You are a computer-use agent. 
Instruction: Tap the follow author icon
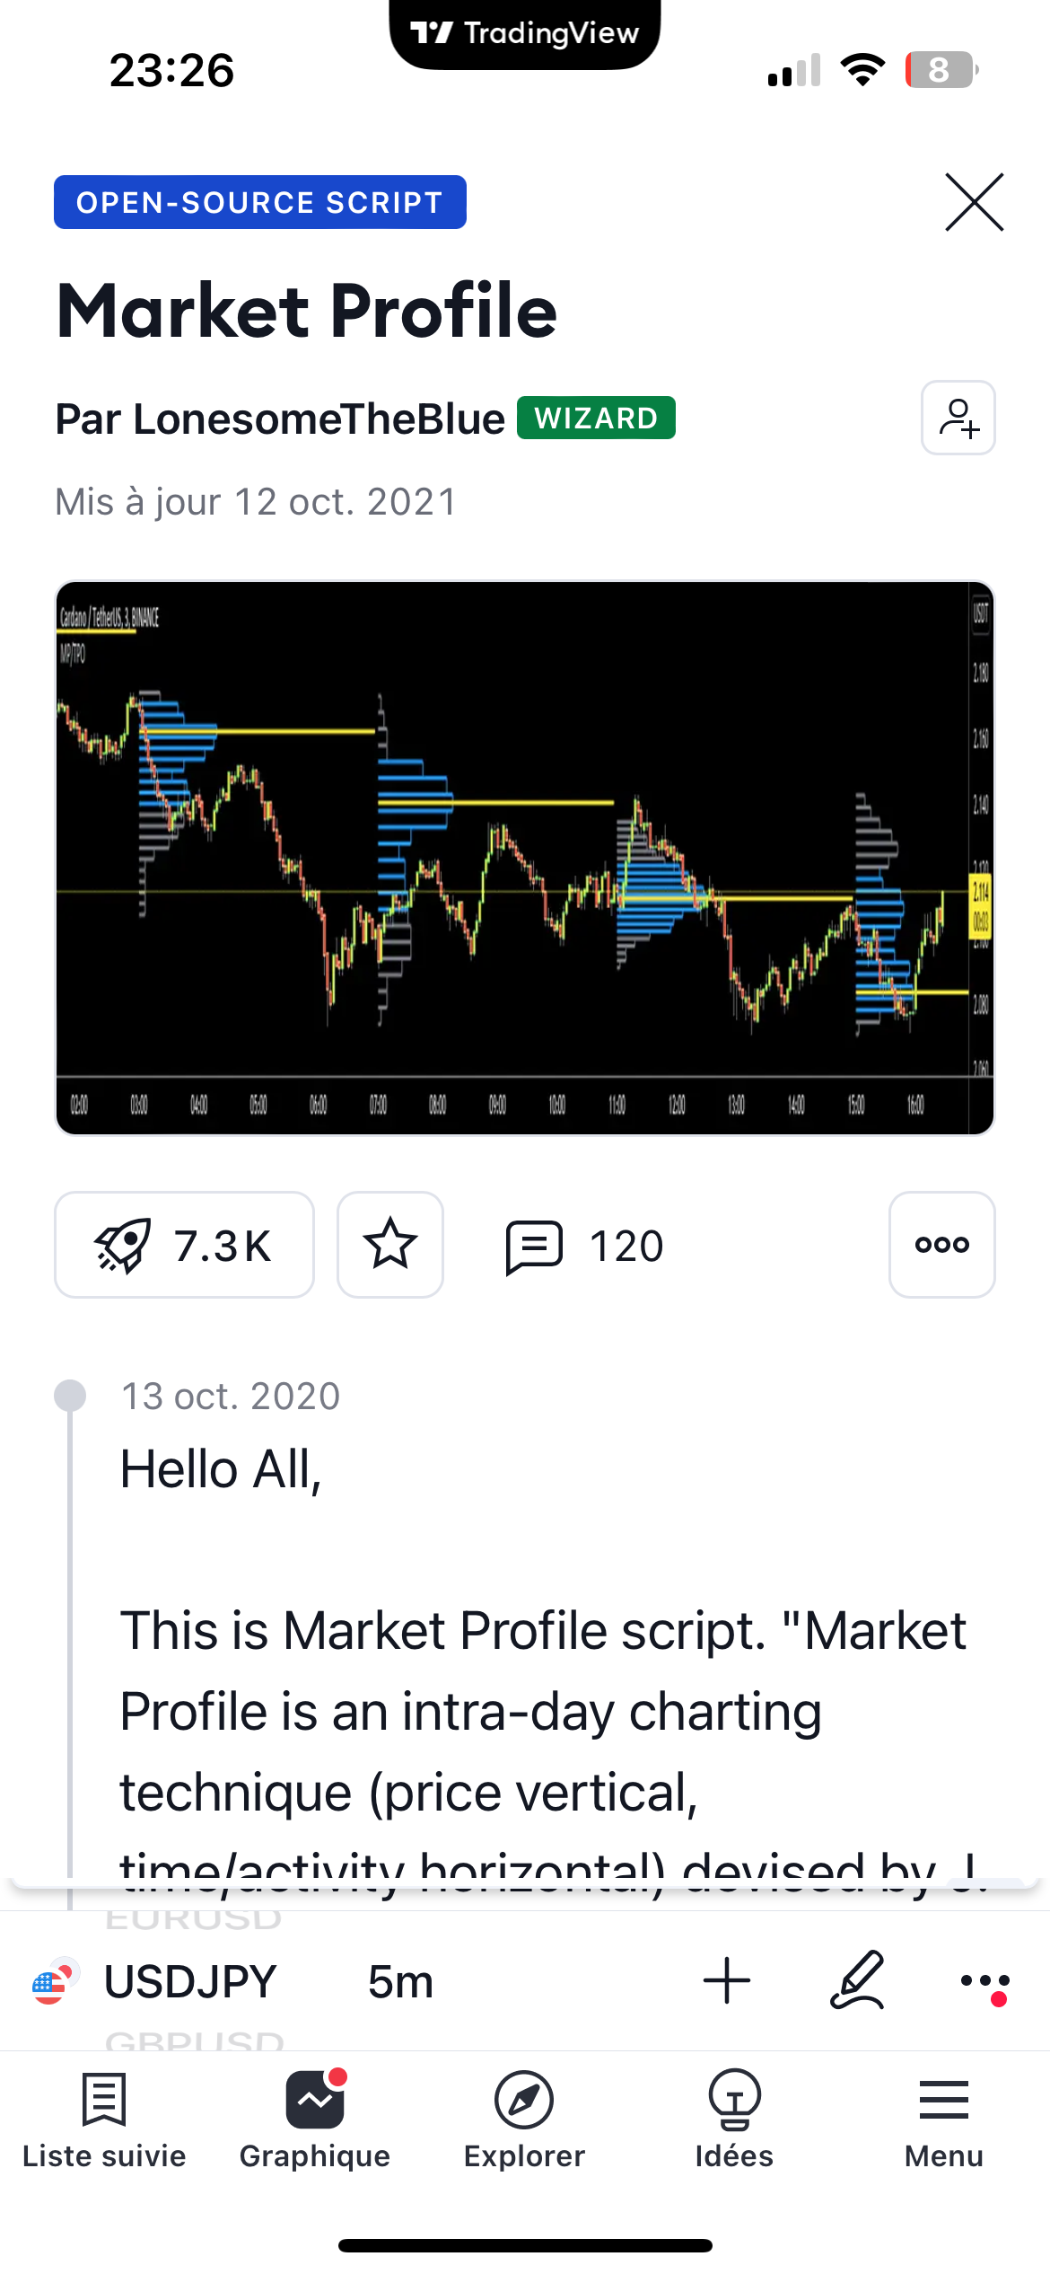tap(958, 419)
